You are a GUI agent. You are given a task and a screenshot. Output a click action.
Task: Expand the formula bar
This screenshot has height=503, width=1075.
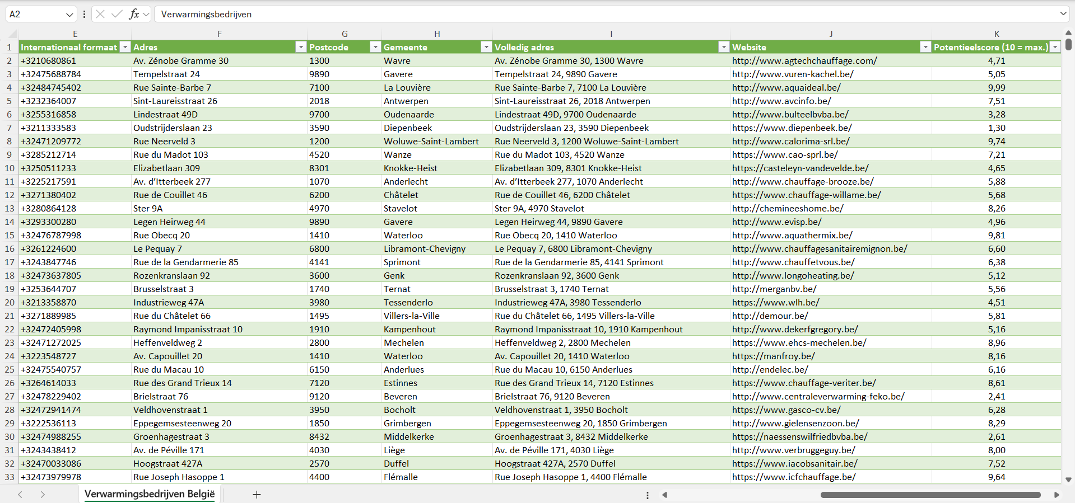click(x=1063, y=14)
